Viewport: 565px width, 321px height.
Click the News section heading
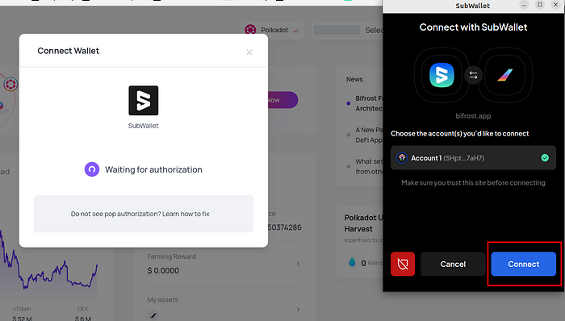[x=354, y=79]
